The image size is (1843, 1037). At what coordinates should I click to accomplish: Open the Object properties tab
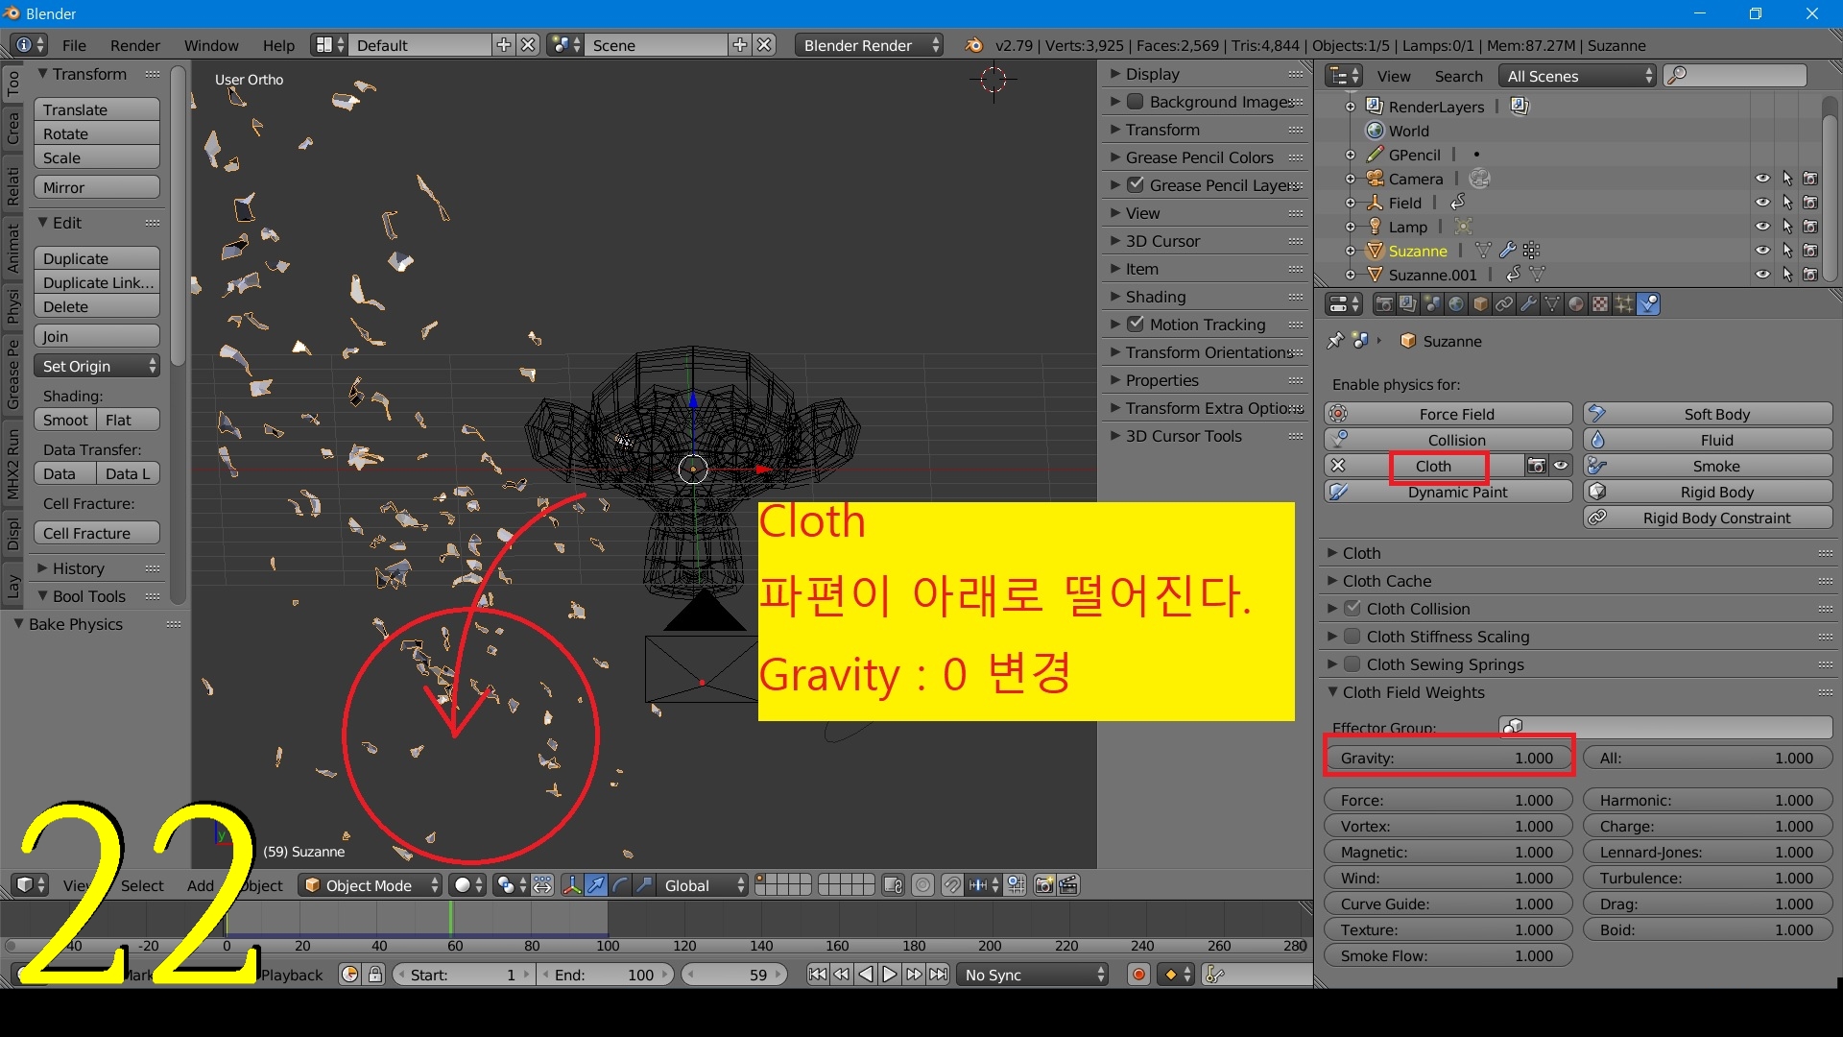(1480, 304)
